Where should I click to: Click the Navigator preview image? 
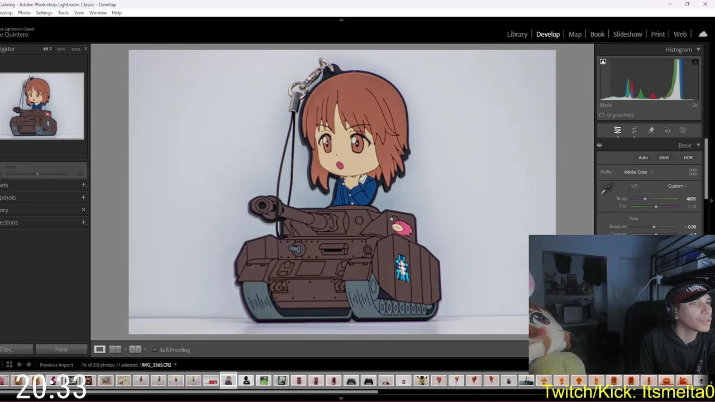click(42, 106)
